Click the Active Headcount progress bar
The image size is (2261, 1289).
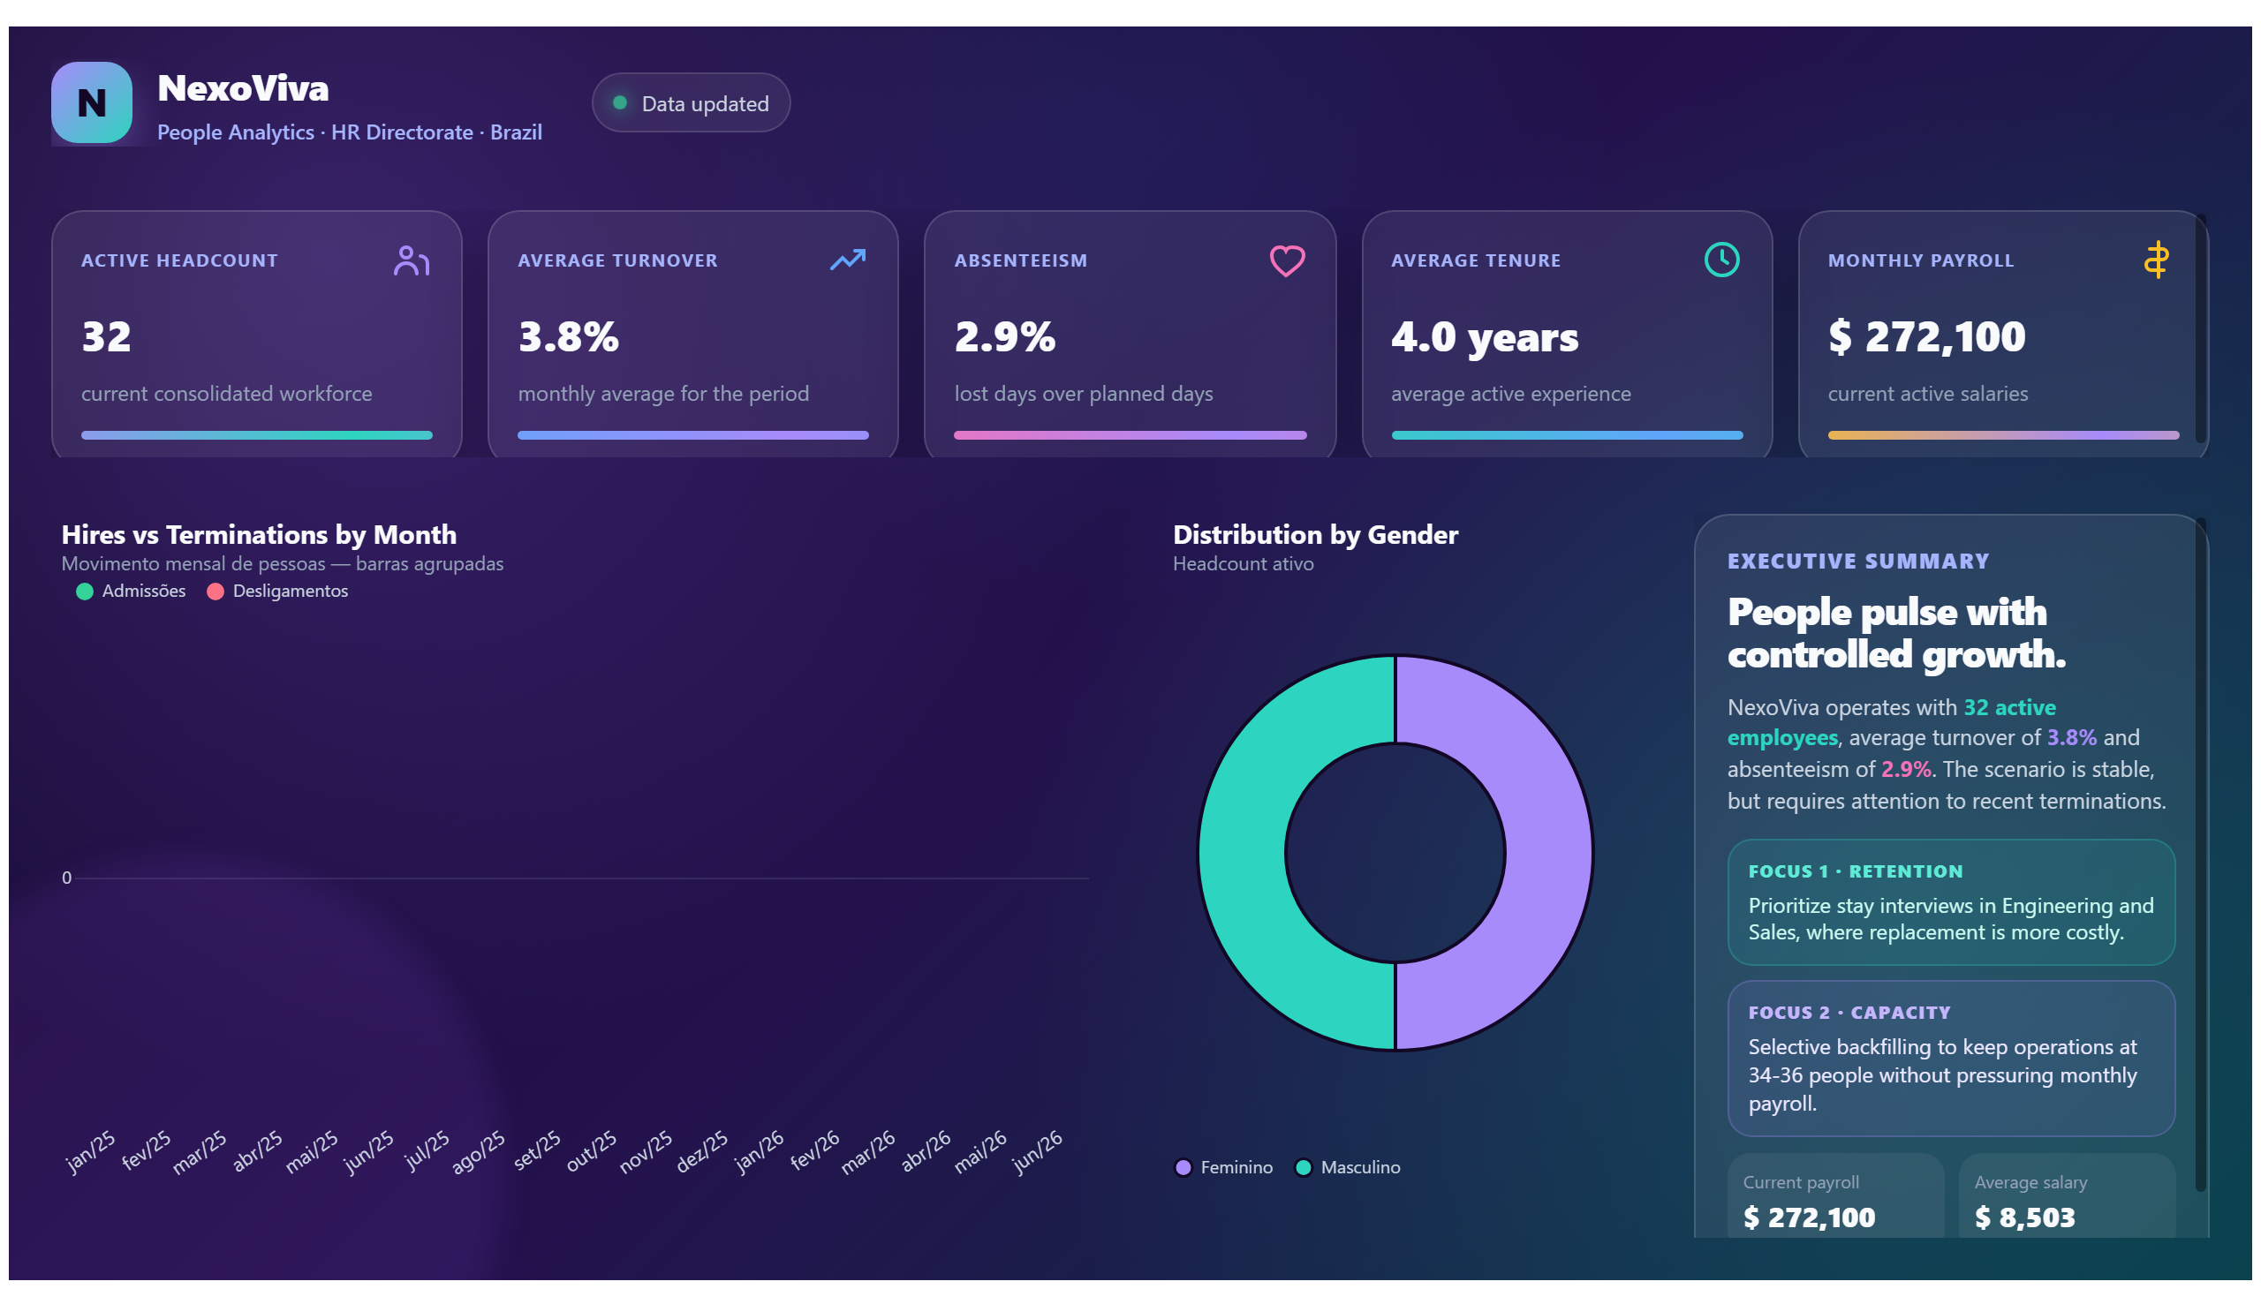pyautogui.click(x=257, y=434)
